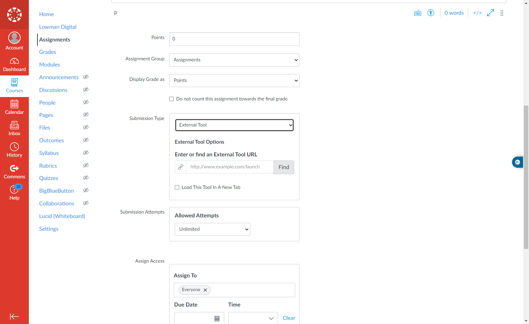Check 'Do not count this assignment' box
Viewport: 529px width, 324px height.
point(172,99)
